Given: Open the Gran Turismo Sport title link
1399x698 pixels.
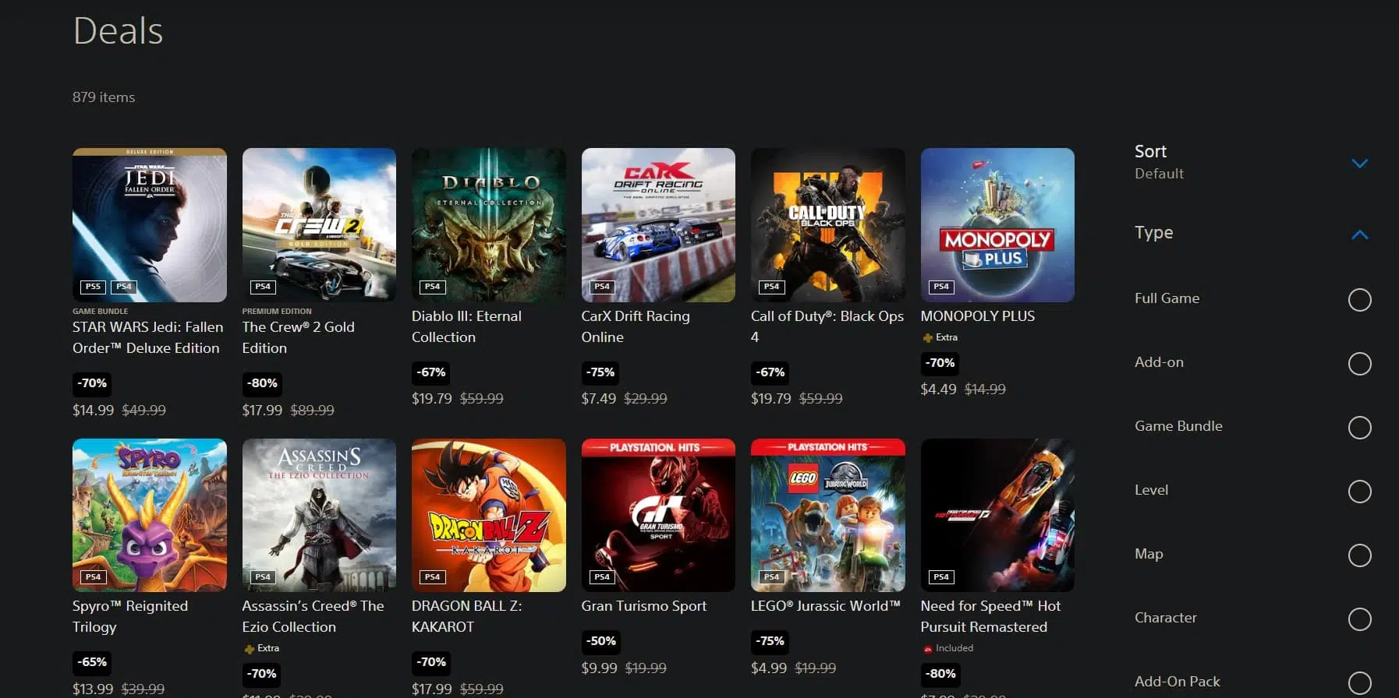Looking at the screenshot, I should click(644, 606).
